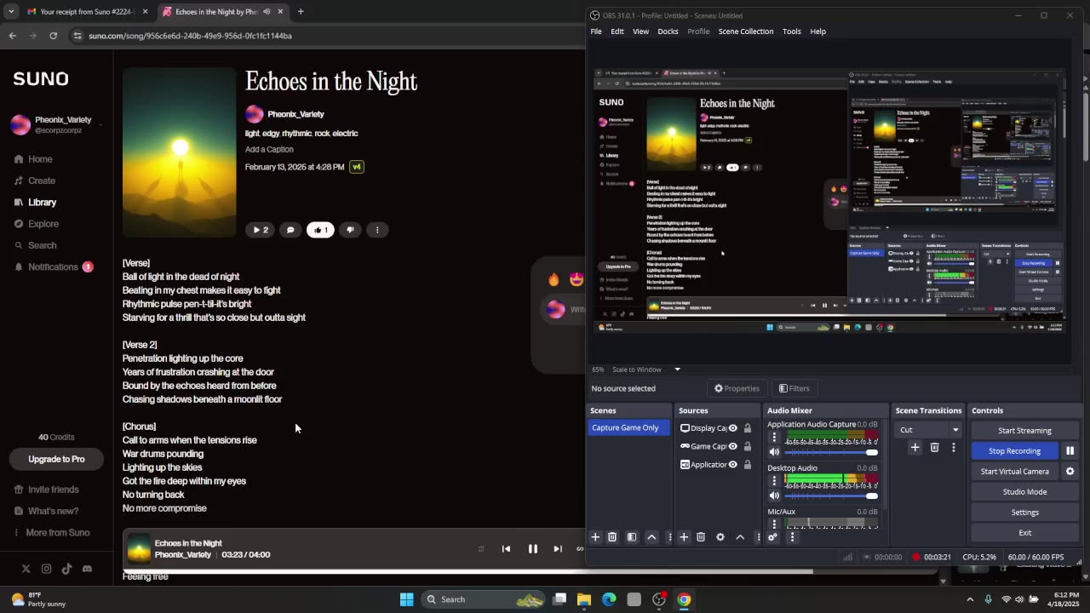
Task: Skip to next track in Suno player
Action: (x=558, y=549)
